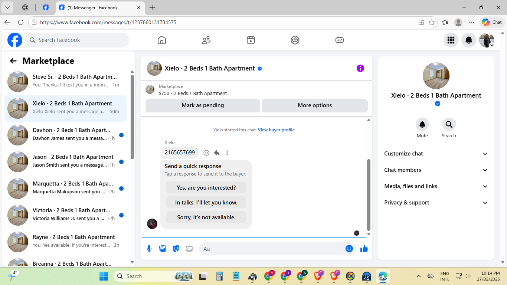Click the Facebook logo
507x285 pixels.
[x=15, y=40]
